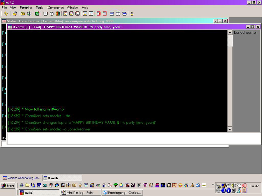
Task: Click the ChanServ changes topic line
Action: coord(82,122)
